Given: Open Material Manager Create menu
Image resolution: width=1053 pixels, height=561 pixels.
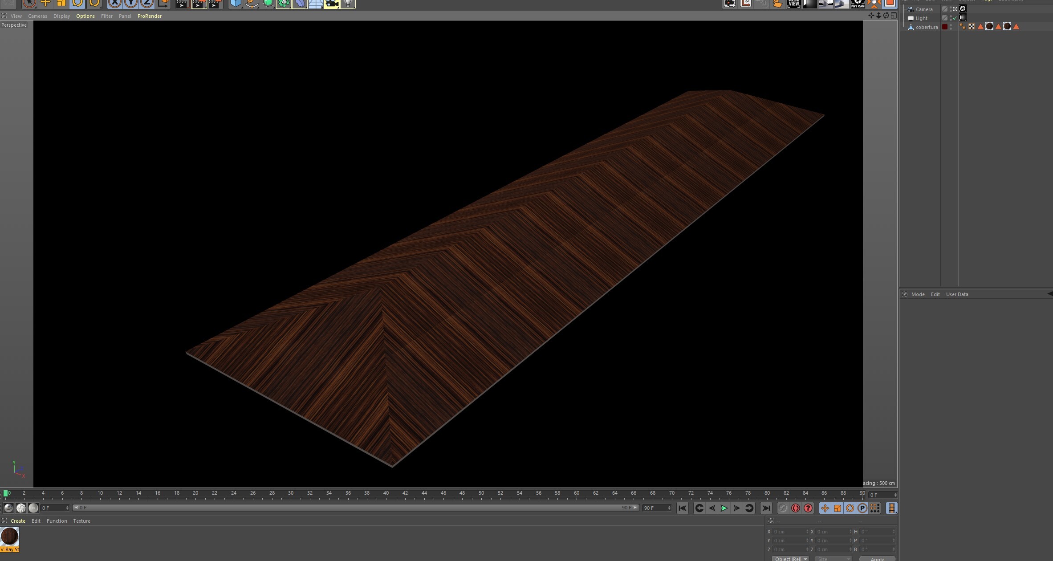Looking at the screenshot, I should pyautogui.click(x=18, y=521).
